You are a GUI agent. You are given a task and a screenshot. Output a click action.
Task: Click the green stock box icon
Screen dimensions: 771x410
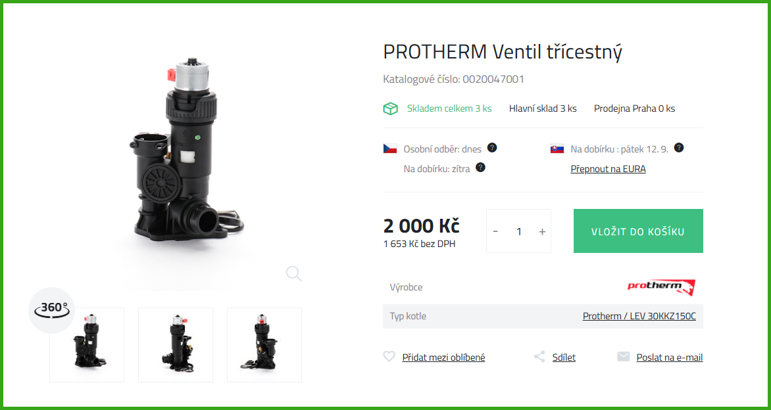[x=390, y=109]
